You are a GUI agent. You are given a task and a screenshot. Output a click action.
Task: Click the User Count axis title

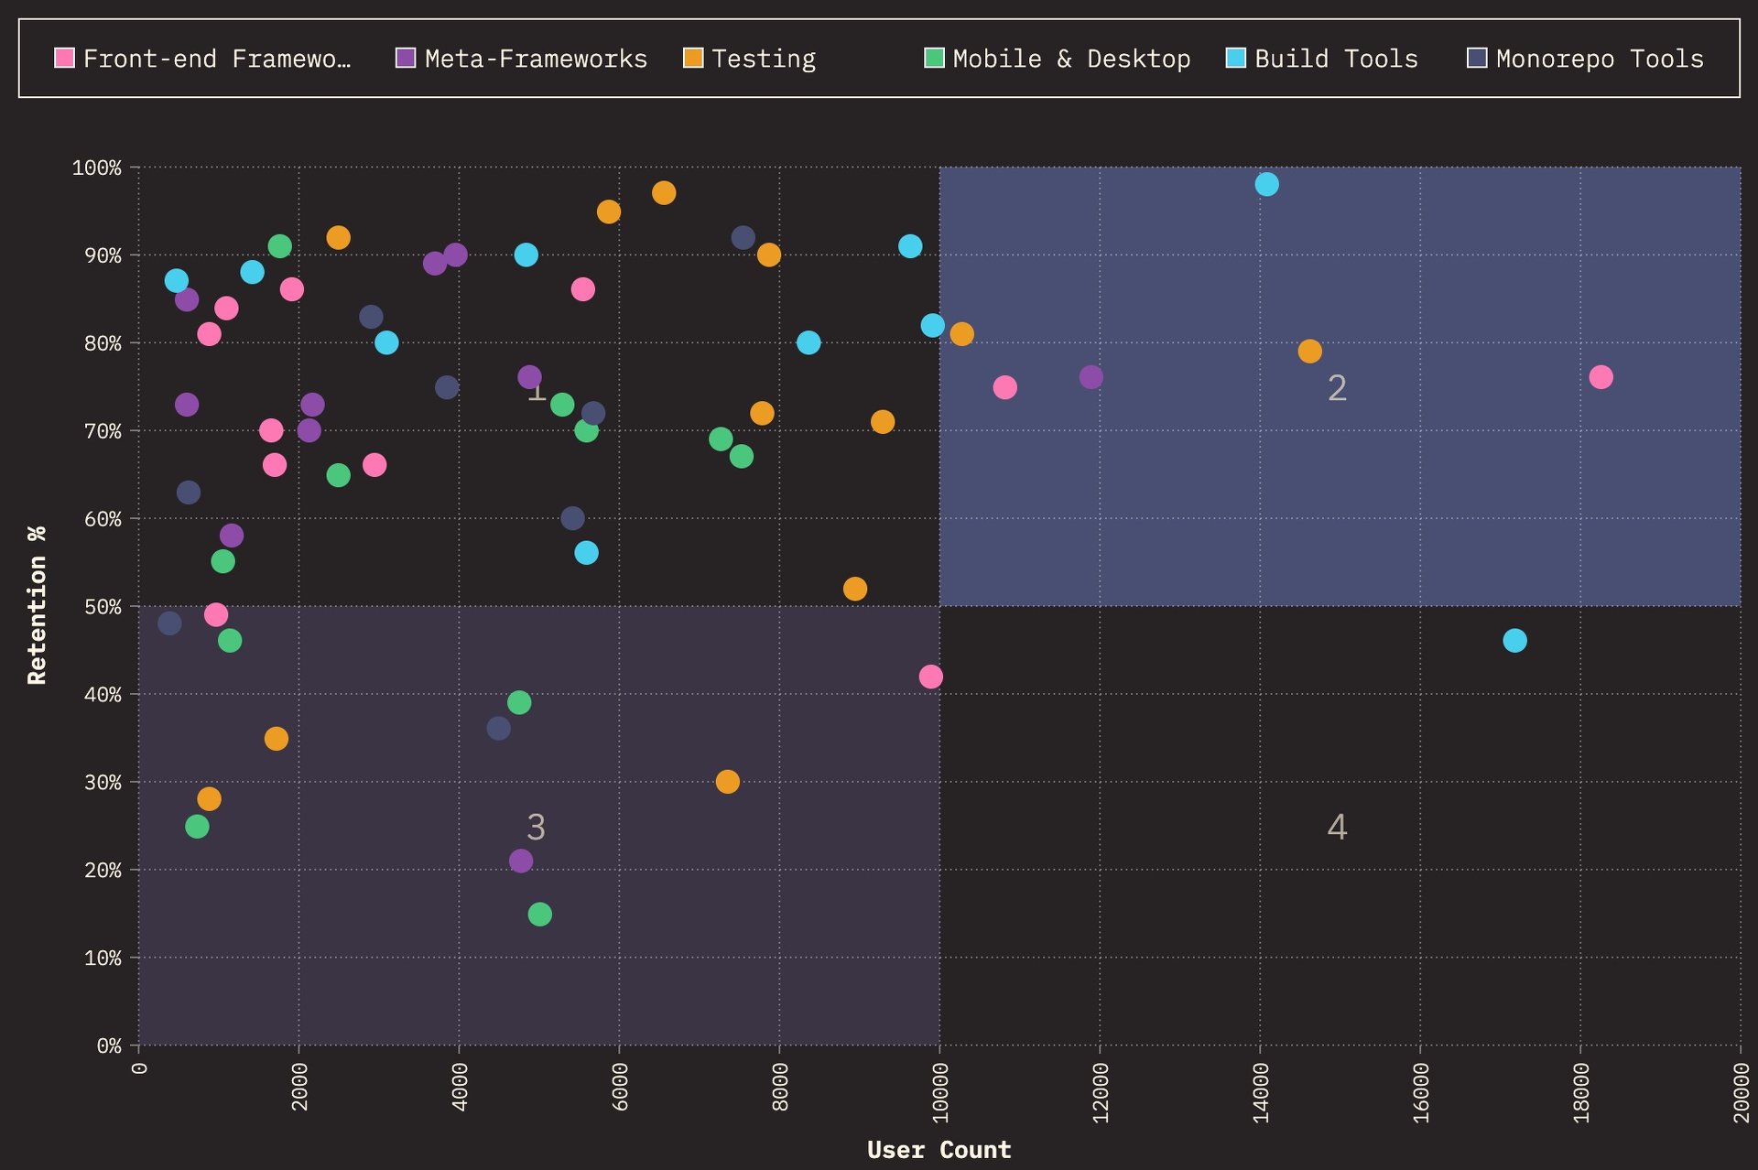pyautogui.click(x=939, y=1150)
